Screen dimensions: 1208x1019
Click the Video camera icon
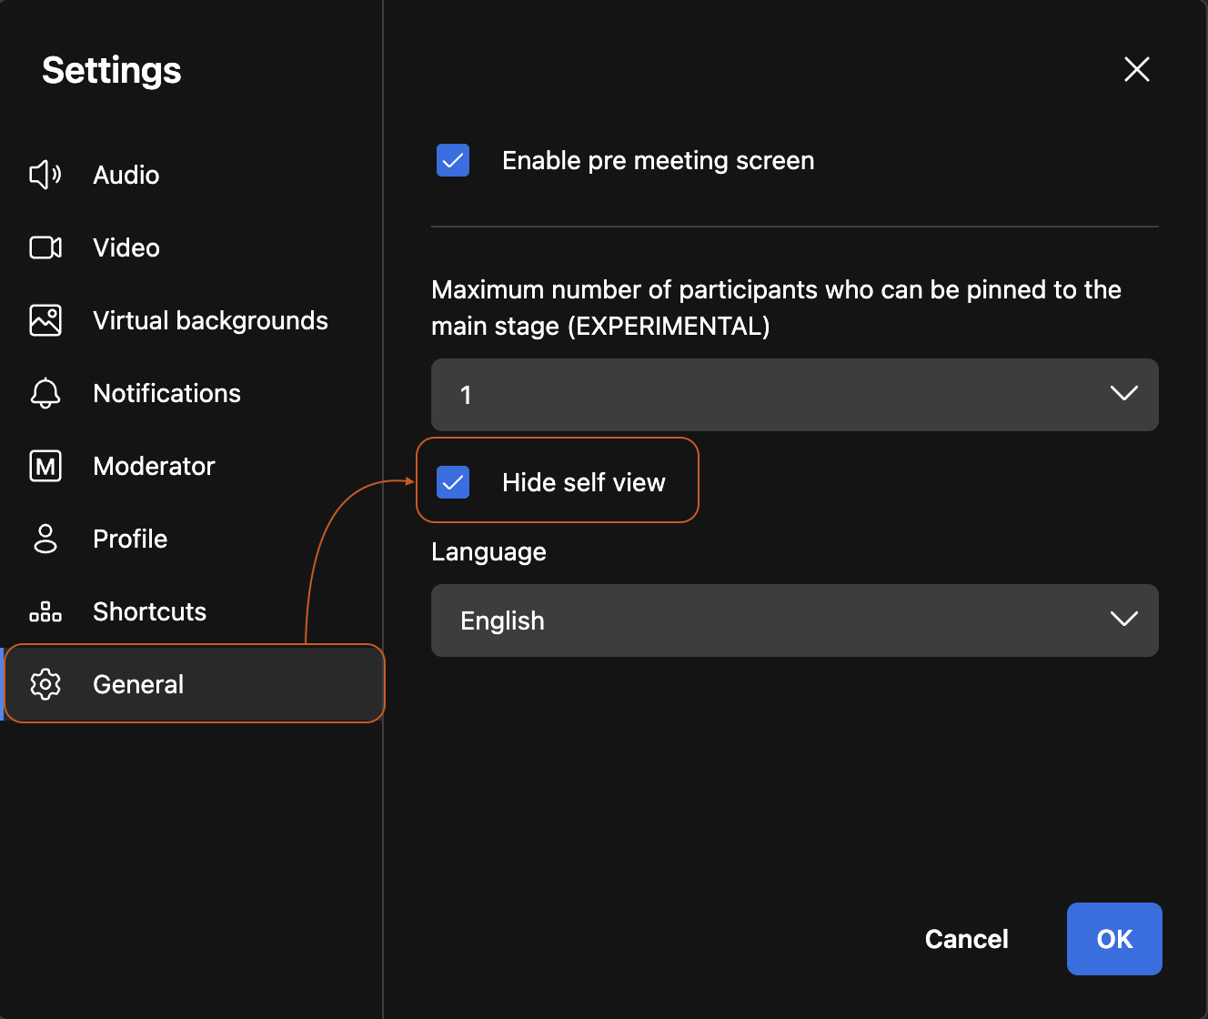[45, 247]
